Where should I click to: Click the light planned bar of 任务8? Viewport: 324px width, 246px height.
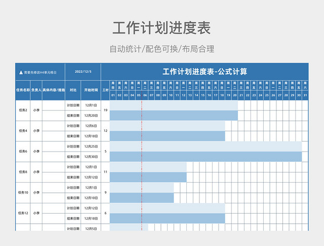(x=148, y=167)
